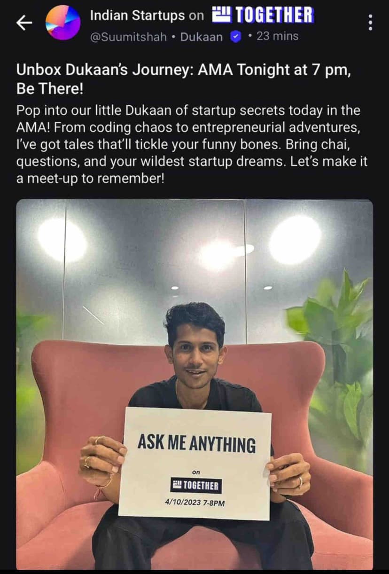Open the Indian Startups community avatar
Viewport: 389px width, 574px height.
pos(63,23)
